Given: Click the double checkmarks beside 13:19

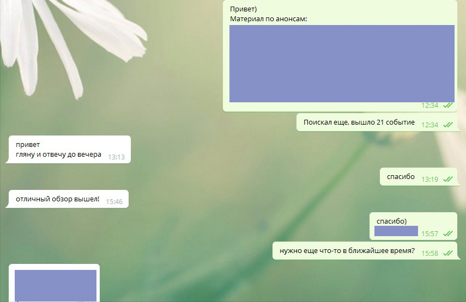Looking at the screenshot, I should (448, 179).
